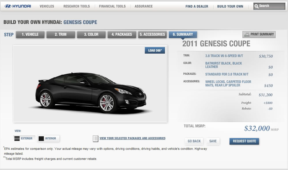Go to Find a Dealer
The image size is (288, 170).
[197, 6]
